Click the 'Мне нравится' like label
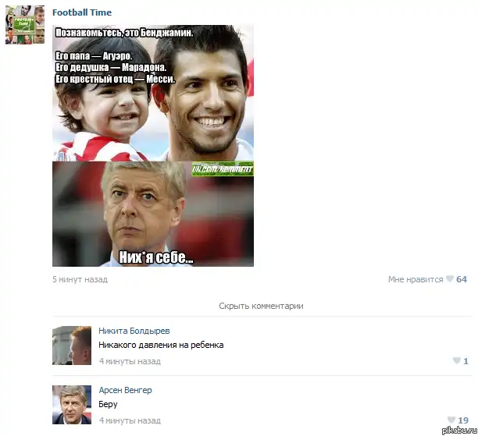The image size is (478, 436). 416,279
